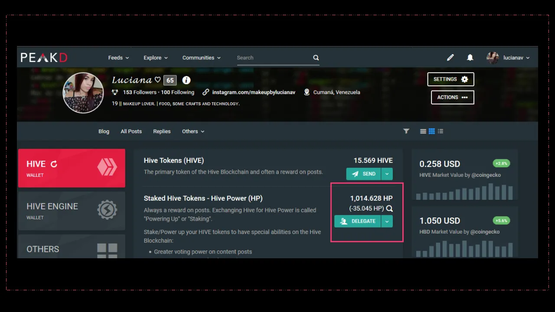This screenshot has width=555, height=312.
Task: Switch to compact list view icon
Action: pyautogui.click(x=441, y=131)
